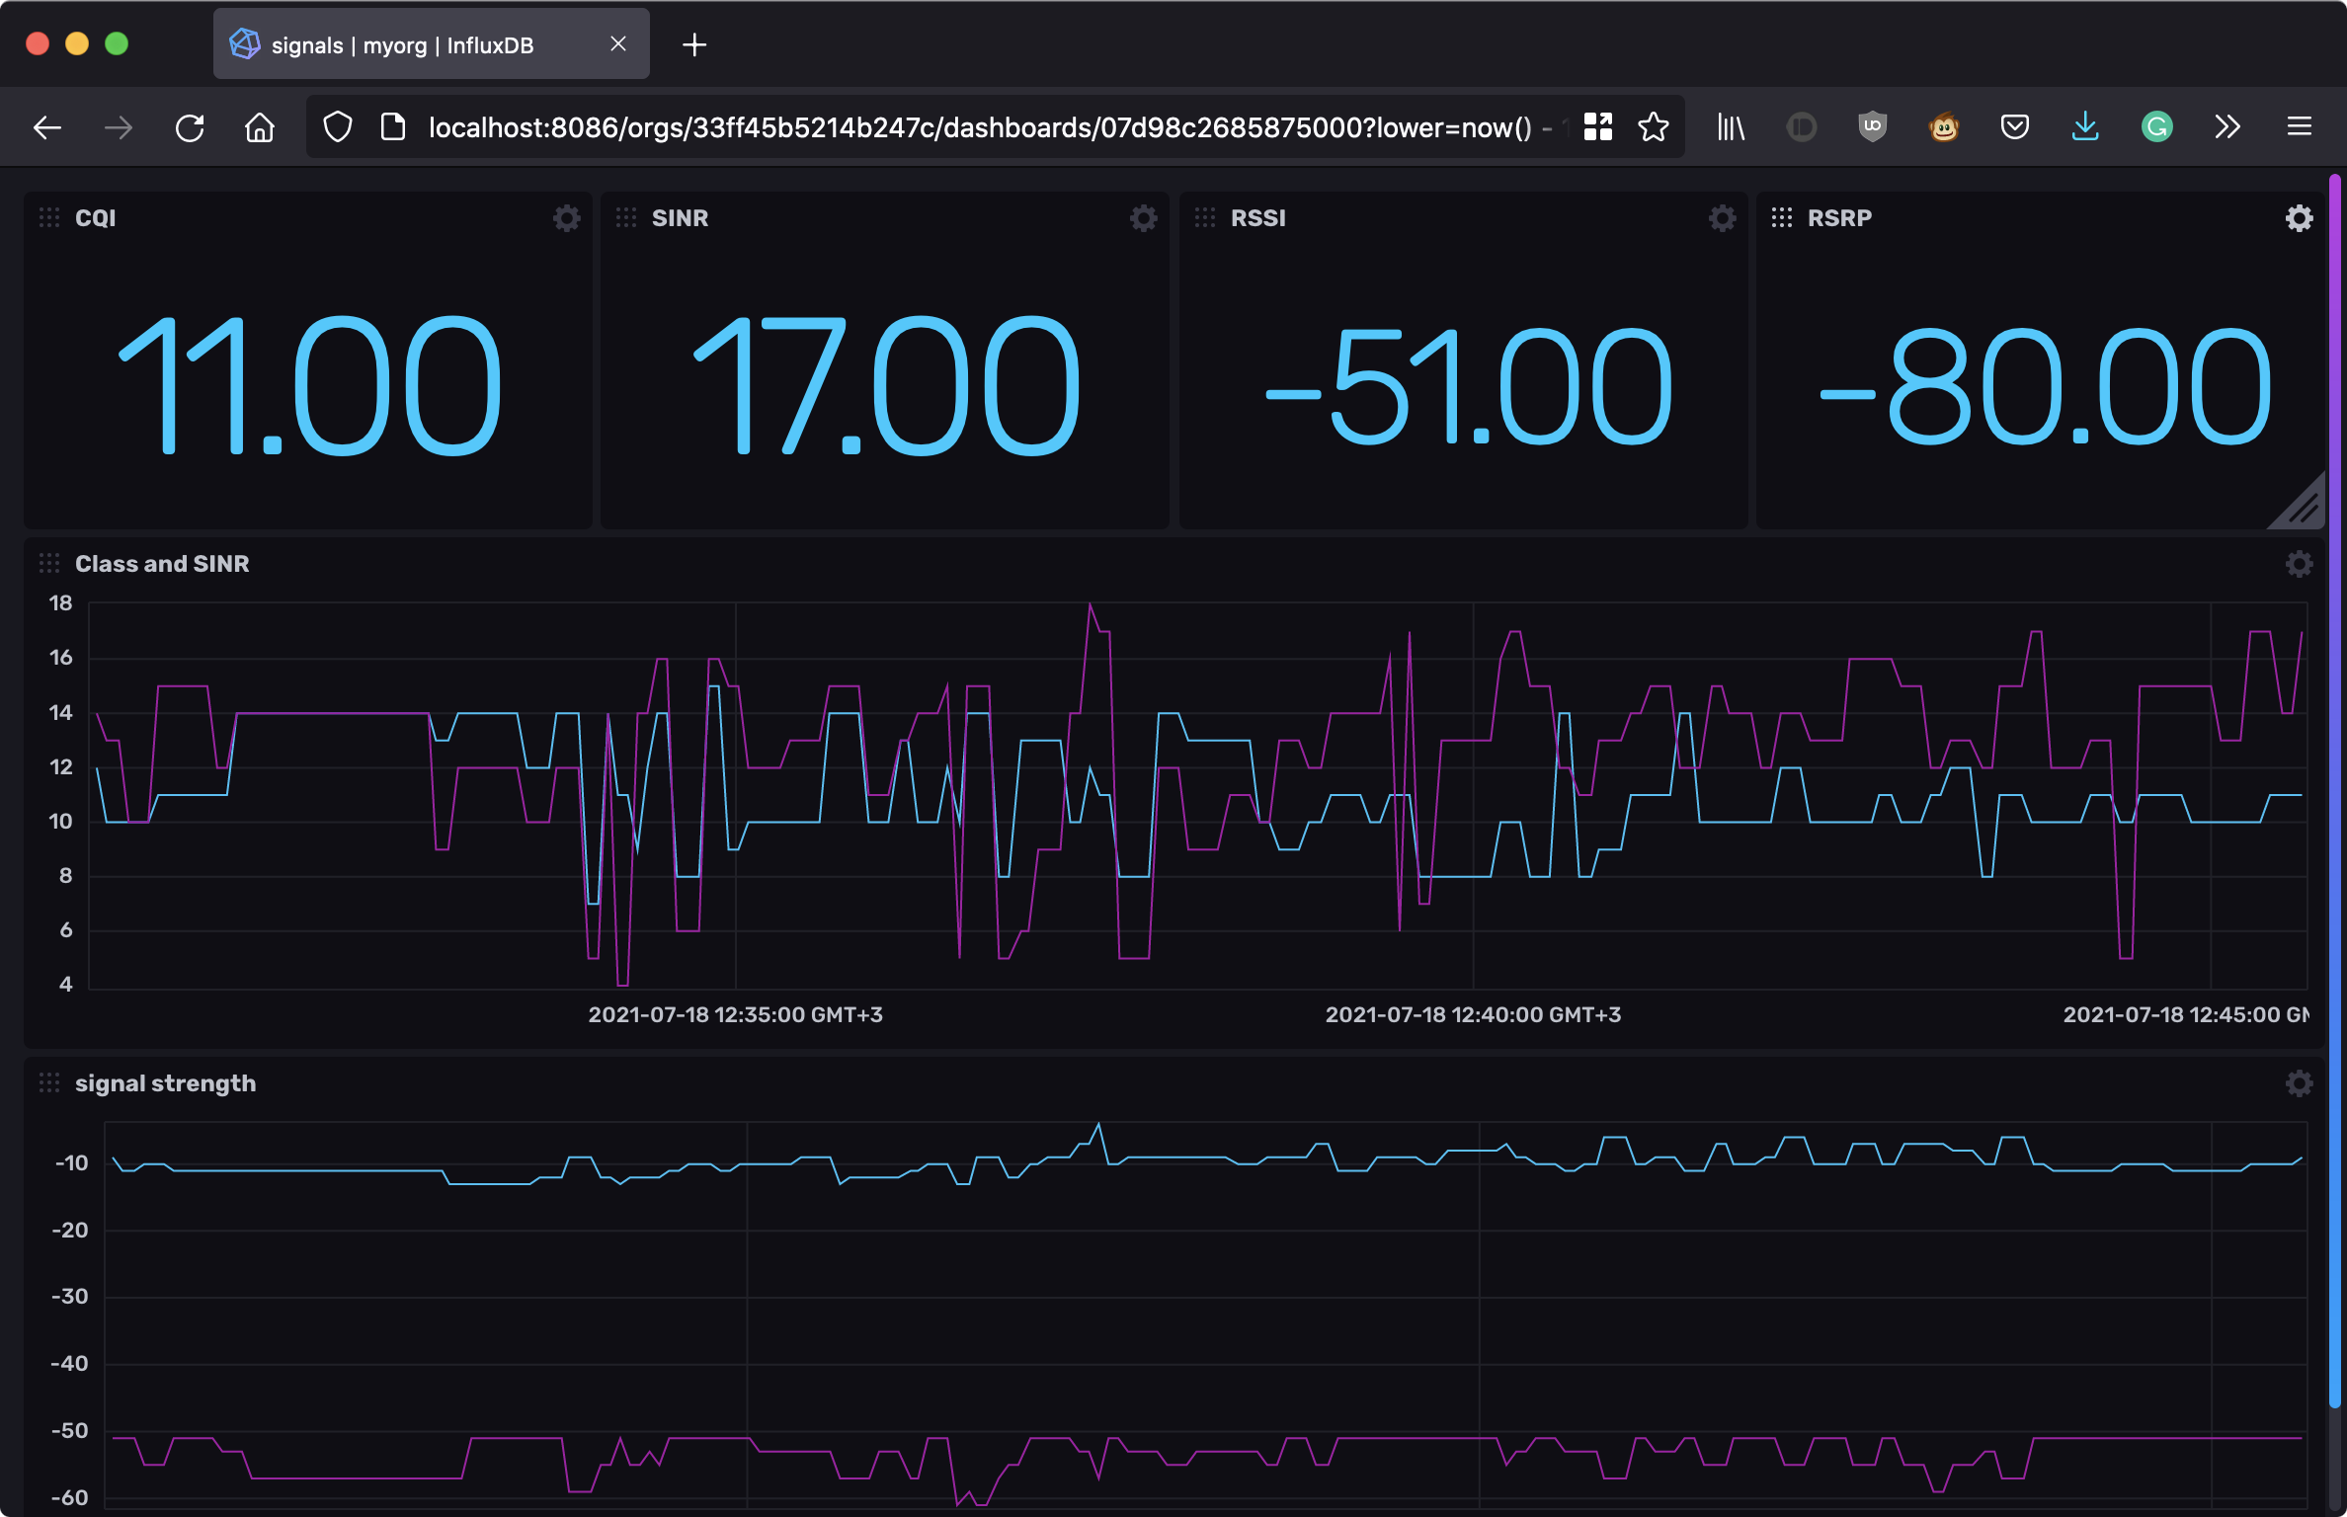Open settings gear for the SINR cell
This screenshot has height=1517, width=2347.
pyautogui.click(x=1143, y=218)
